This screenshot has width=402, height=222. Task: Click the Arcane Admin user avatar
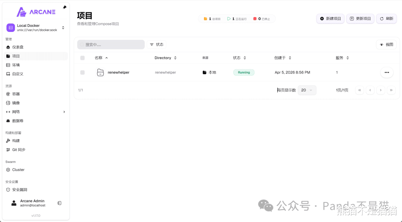pyautogui.click(x=14, y=203)
